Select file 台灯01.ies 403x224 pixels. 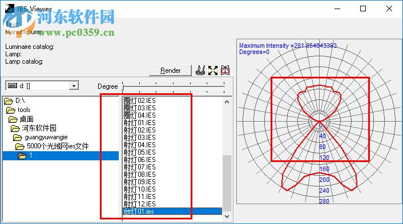(172, 211)
